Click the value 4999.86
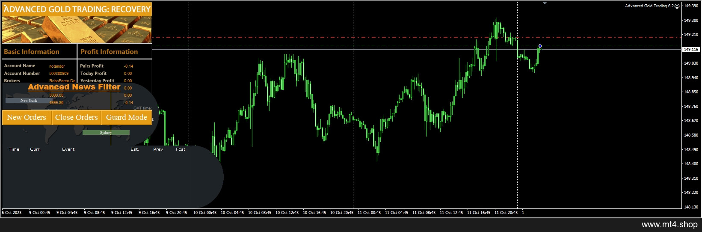The width and height of the screenshot is (702, 232). (x=56, y=103)
